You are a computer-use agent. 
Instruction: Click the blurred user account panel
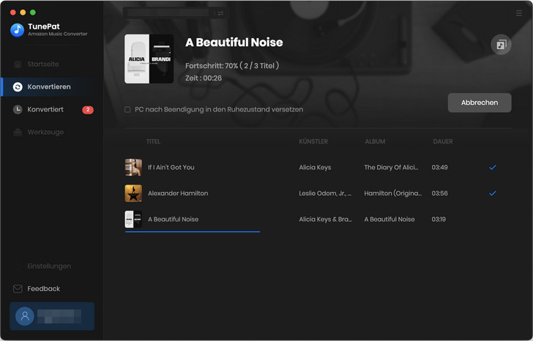52,316
